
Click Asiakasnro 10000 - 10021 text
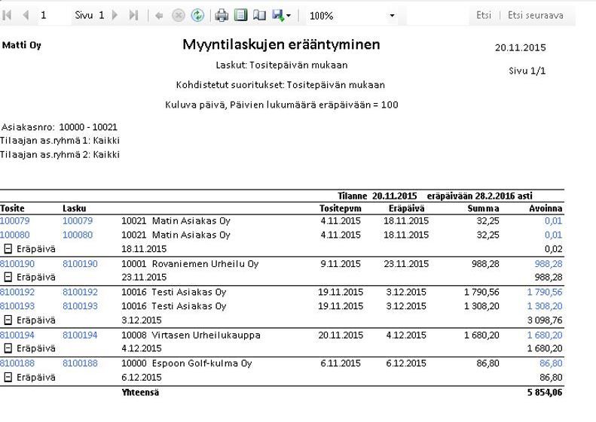point(60,127)
